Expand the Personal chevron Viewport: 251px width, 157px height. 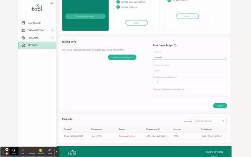[x=53, y=38]
